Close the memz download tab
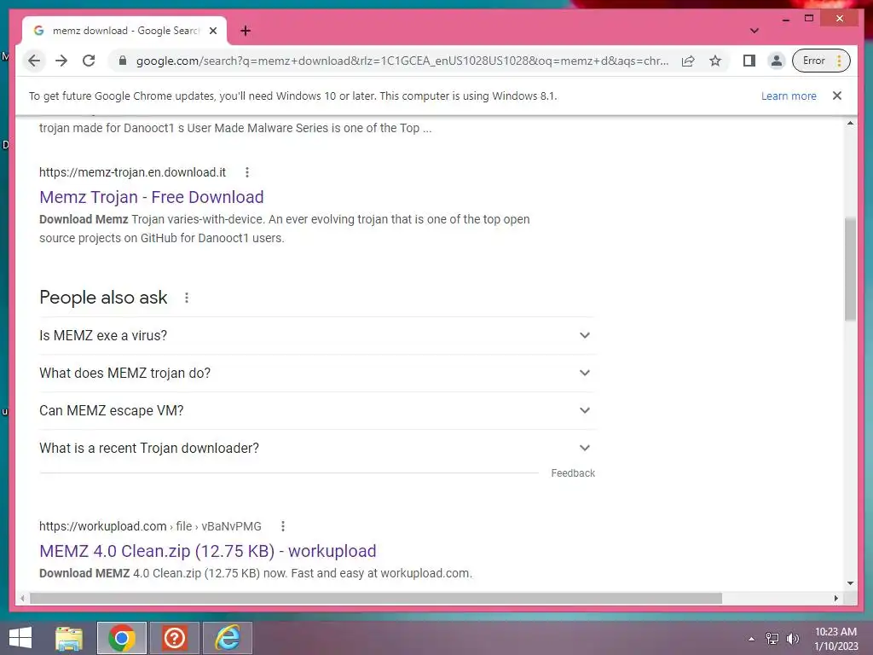Image resolution: width=873 pixels, height=655 pixels. pos(212,31)
